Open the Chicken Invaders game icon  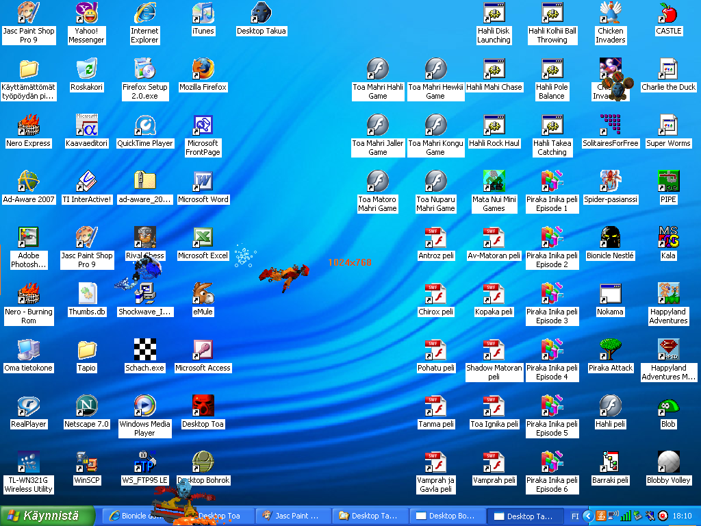[610, 13]
